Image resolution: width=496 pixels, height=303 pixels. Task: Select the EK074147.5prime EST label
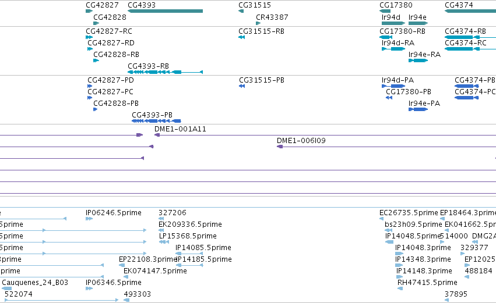coord(155,271)
